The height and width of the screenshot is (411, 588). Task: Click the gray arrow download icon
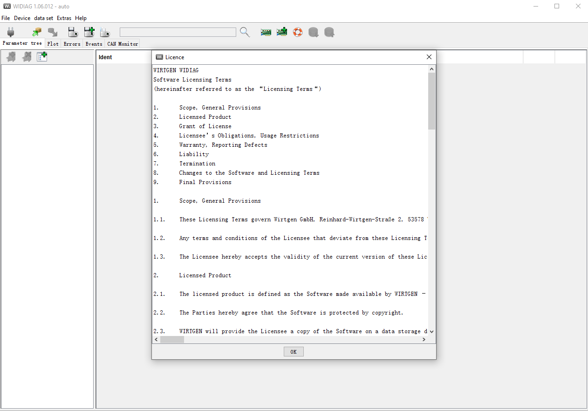(x=53, y=32)
